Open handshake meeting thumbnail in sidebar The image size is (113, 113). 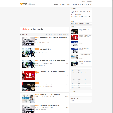coord(75,63)
